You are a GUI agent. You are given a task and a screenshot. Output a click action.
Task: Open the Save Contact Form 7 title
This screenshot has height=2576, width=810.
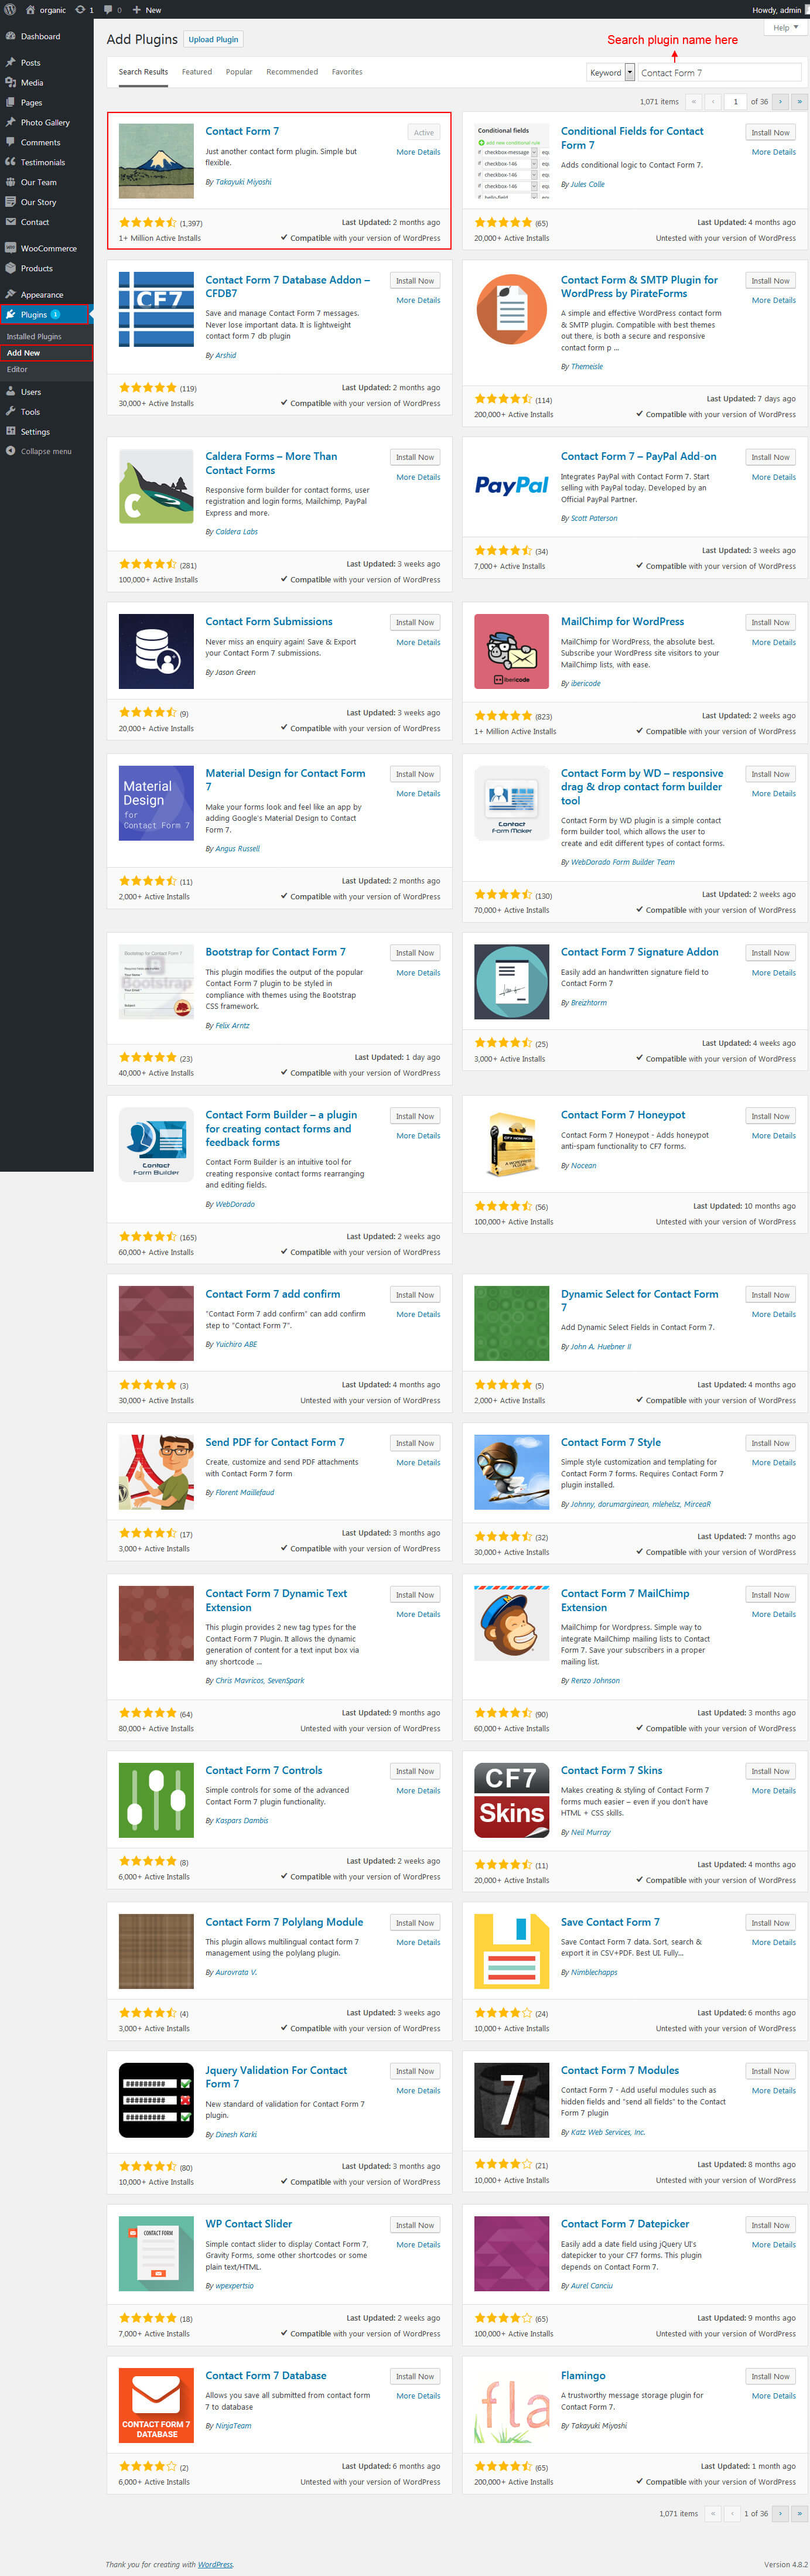(610, 1922)
